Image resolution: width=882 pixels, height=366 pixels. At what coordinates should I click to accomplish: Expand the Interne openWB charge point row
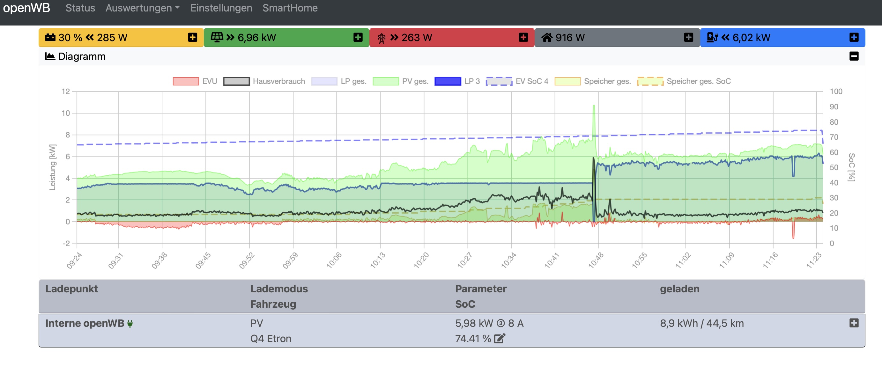(854, 323)
